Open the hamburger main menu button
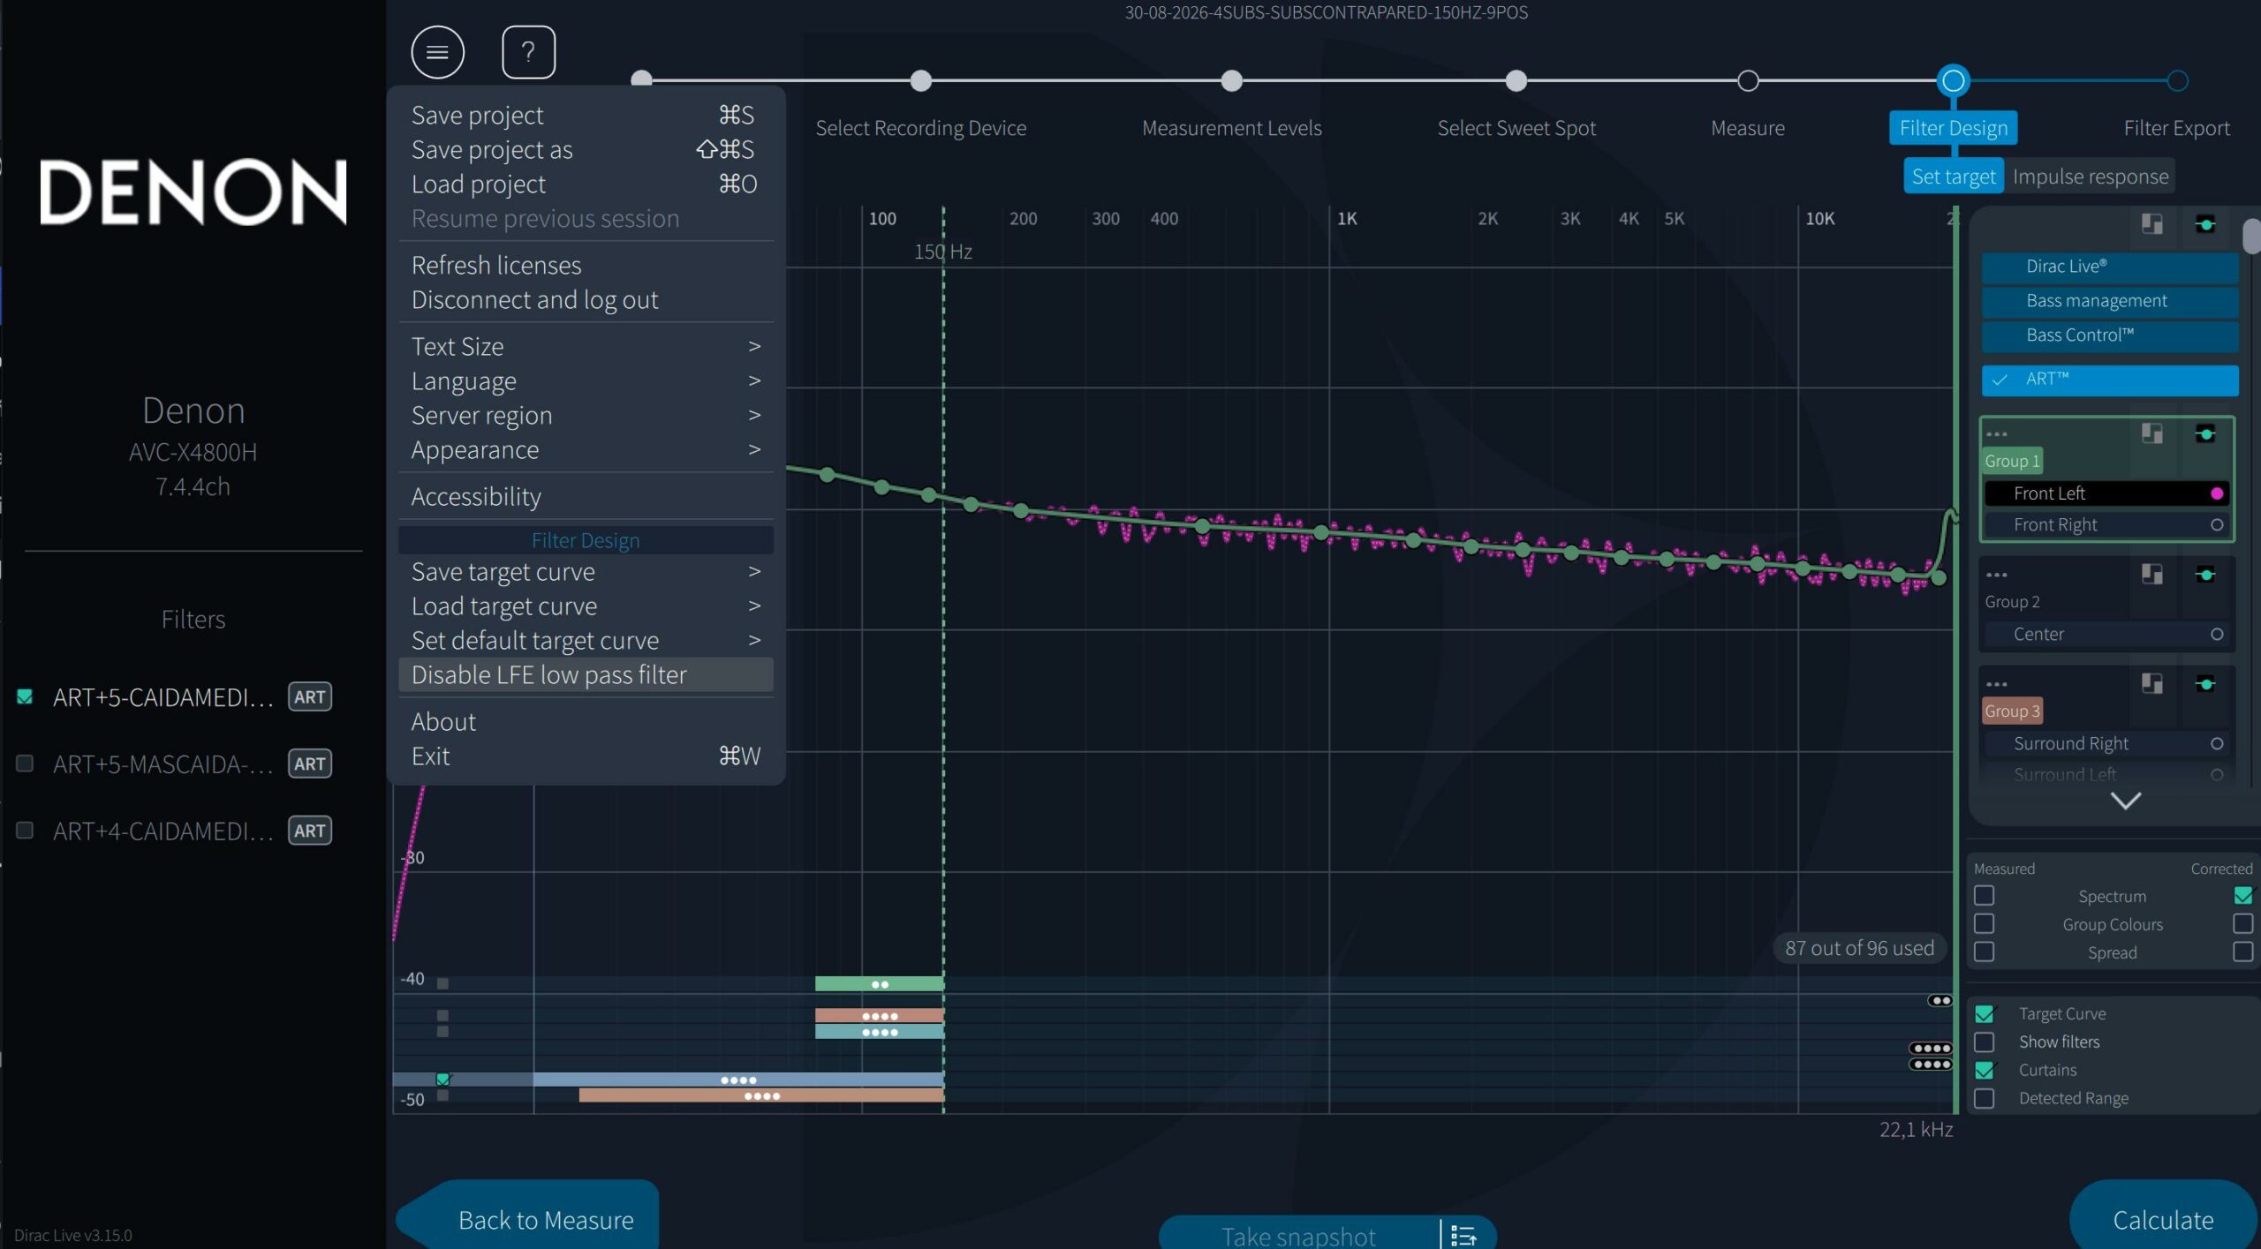Screen dimensions: 2261x1249 coord(437,53)
